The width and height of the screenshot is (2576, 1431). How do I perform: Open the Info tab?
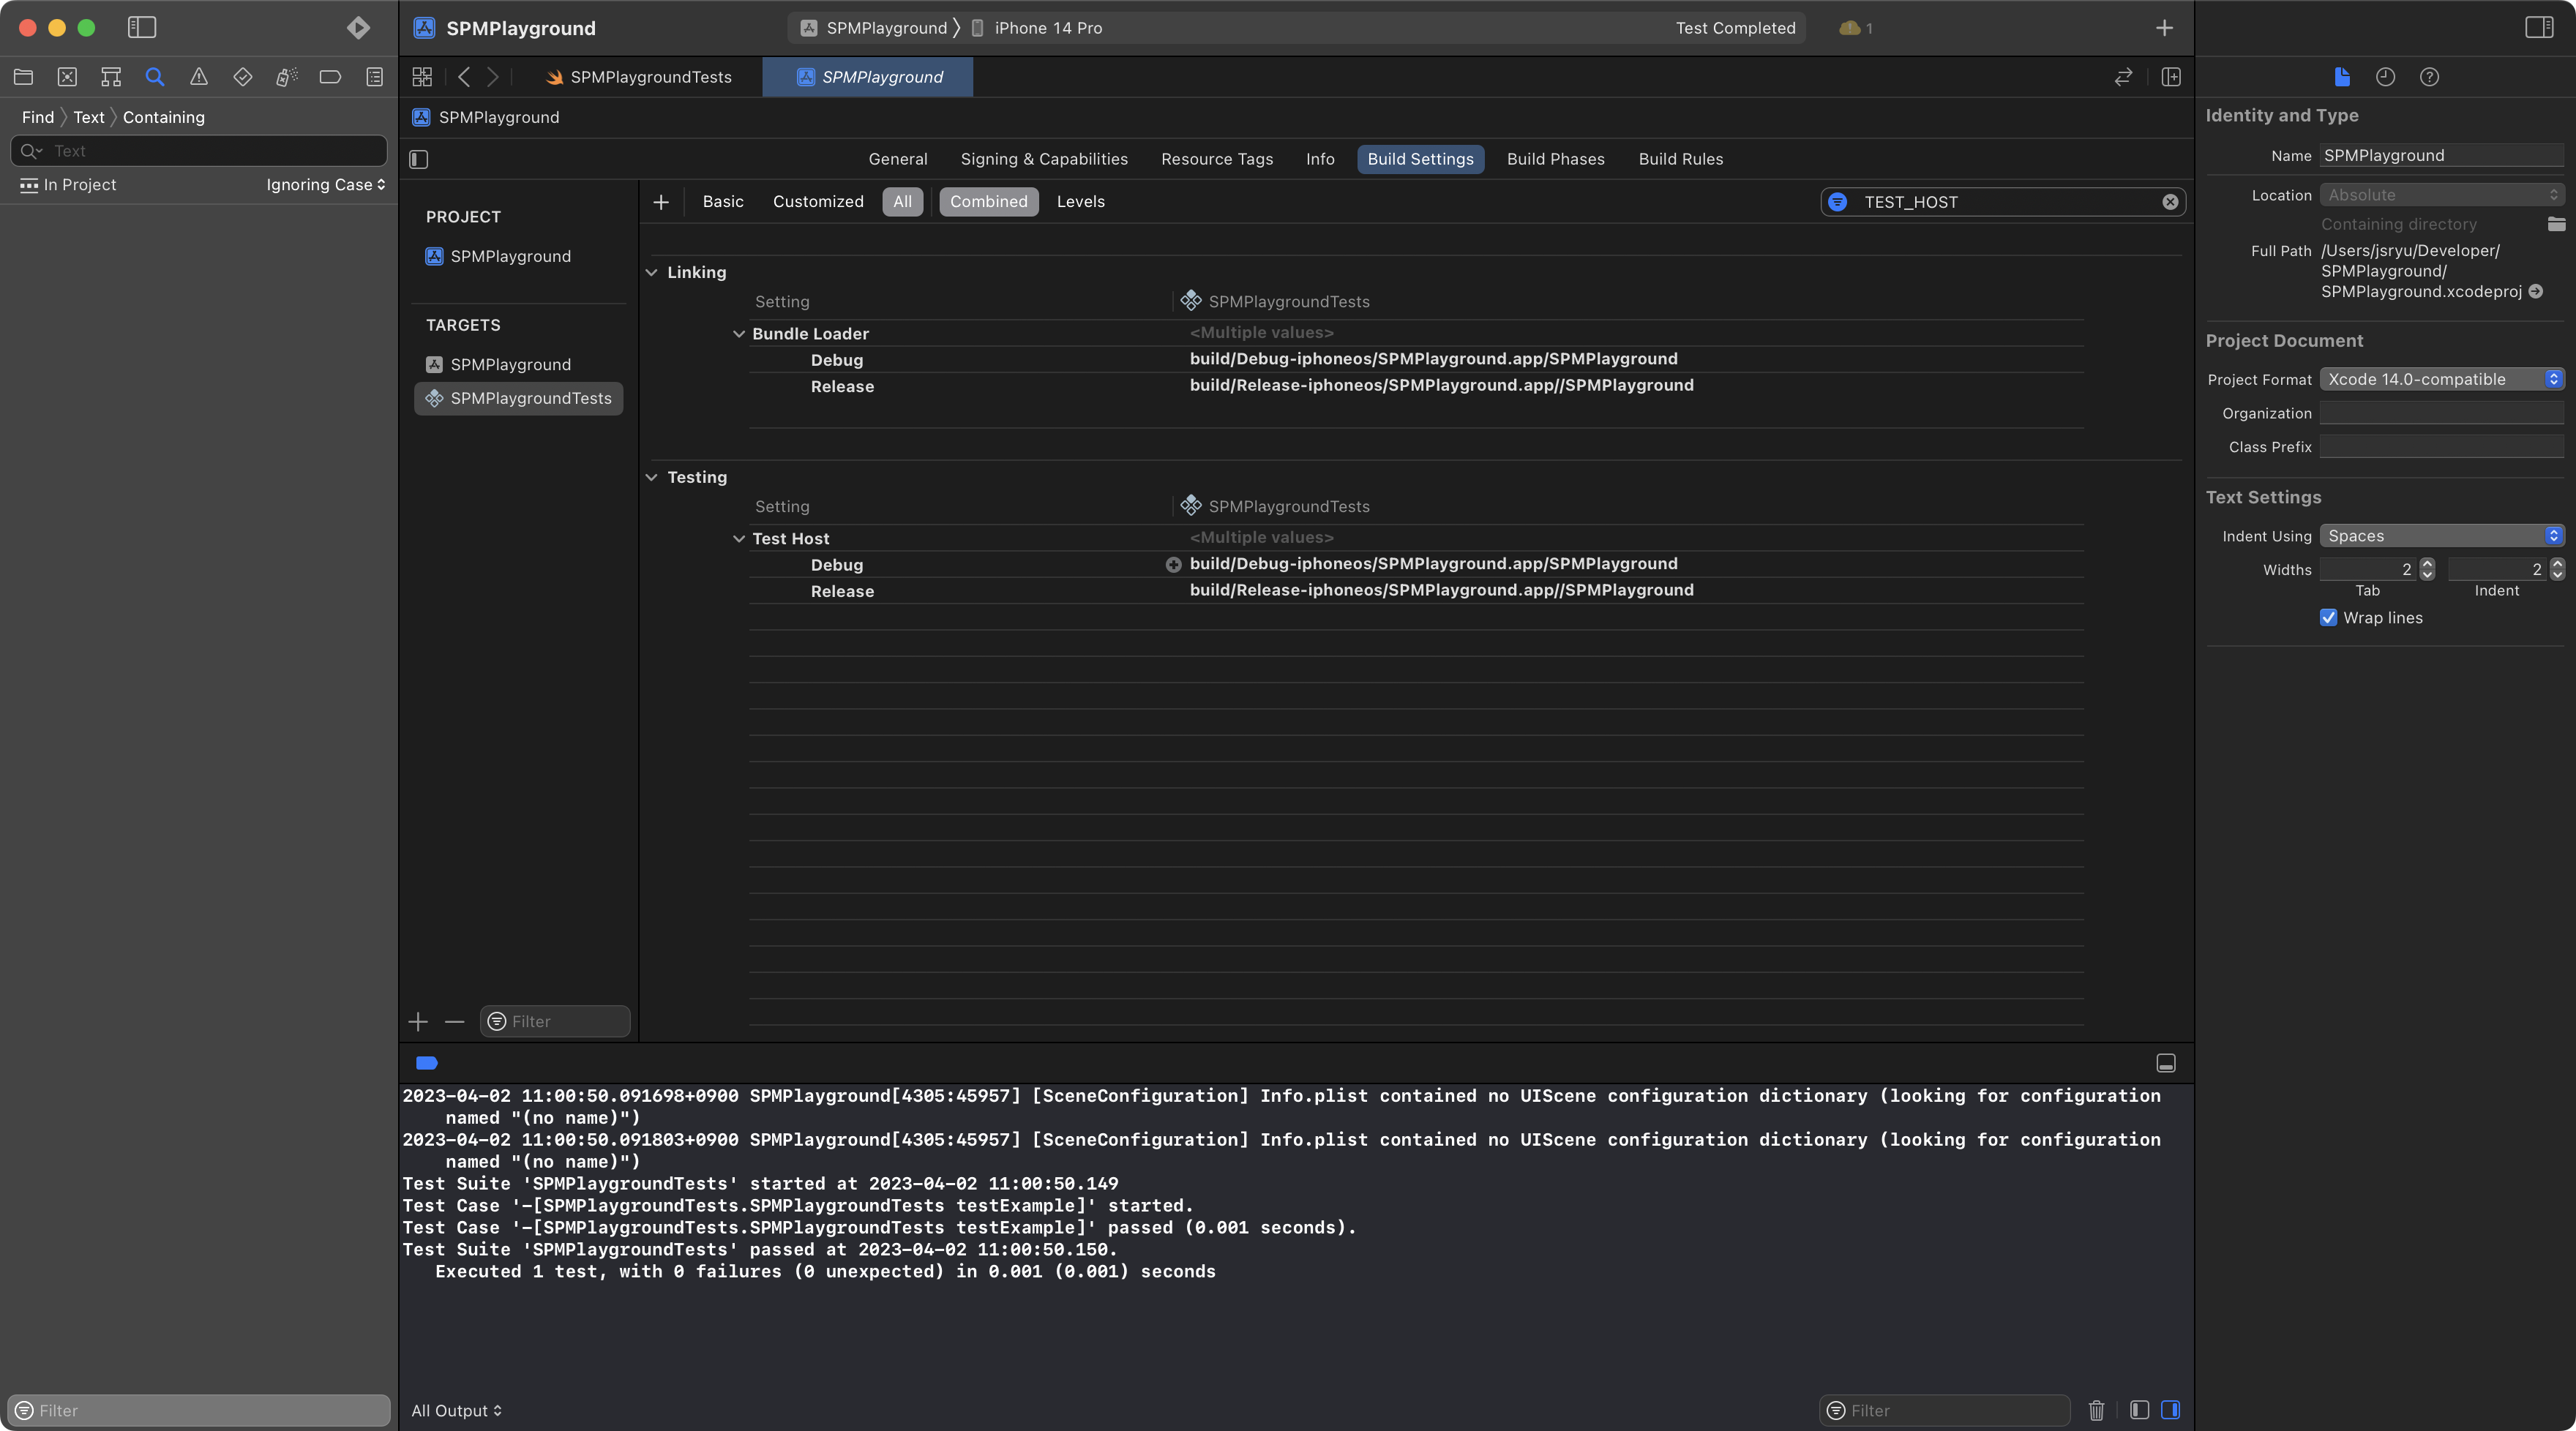[1320, 159]
